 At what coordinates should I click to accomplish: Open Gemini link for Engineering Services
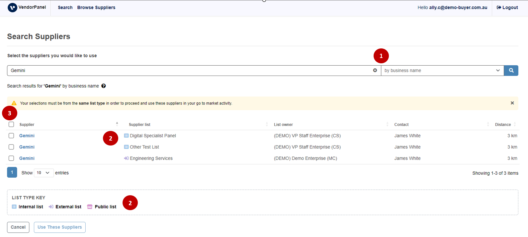tap(27, 158)
